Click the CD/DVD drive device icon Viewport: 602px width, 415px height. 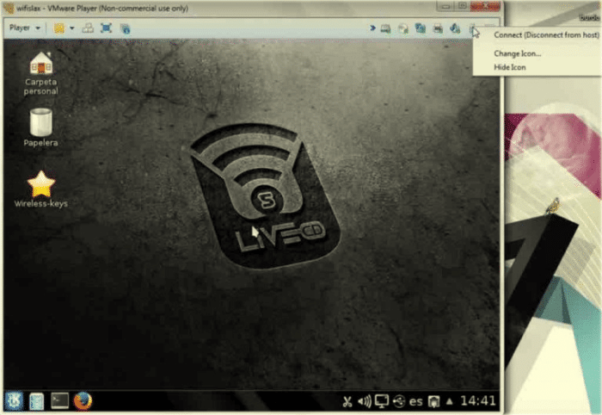(x=402, y=28)
